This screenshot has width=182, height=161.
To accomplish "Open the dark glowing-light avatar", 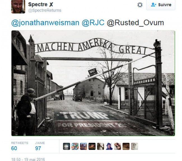I will 67,146.
